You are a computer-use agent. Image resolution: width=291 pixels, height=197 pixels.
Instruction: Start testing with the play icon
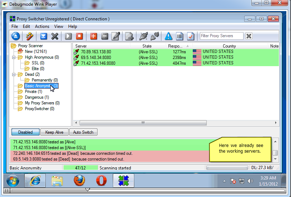point(68,36)
